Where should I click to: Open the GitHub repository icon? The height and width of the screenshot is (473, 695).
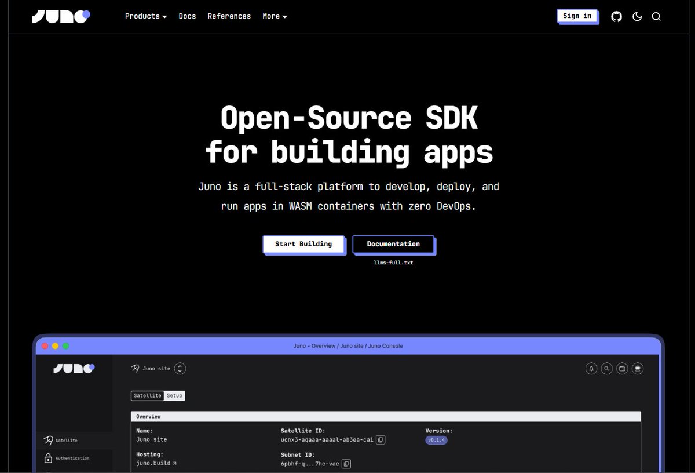(617, 17)
